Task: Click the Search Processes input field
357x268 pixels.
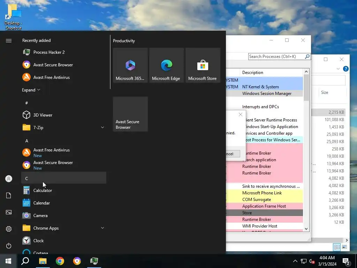Action: click(276, 56)
